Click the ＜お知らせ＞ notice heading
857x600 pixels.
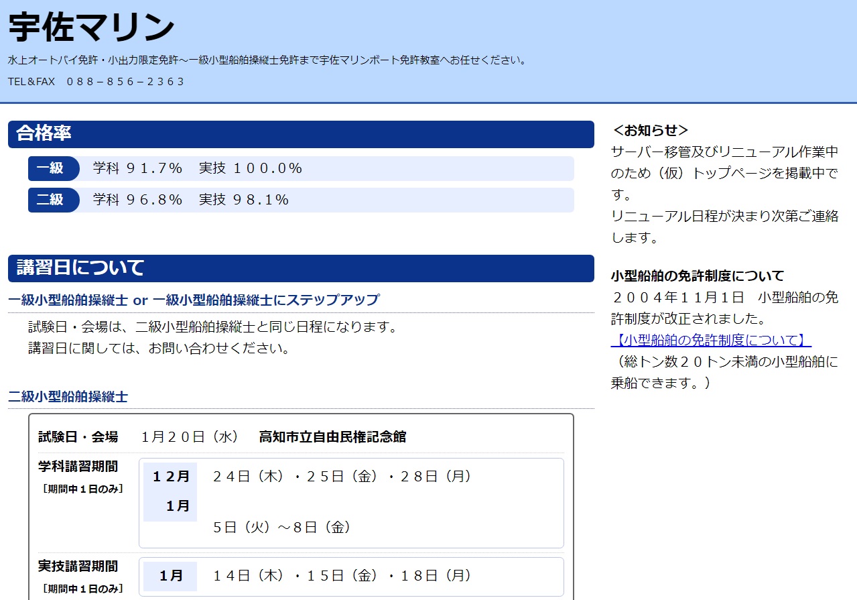point(651,130)
